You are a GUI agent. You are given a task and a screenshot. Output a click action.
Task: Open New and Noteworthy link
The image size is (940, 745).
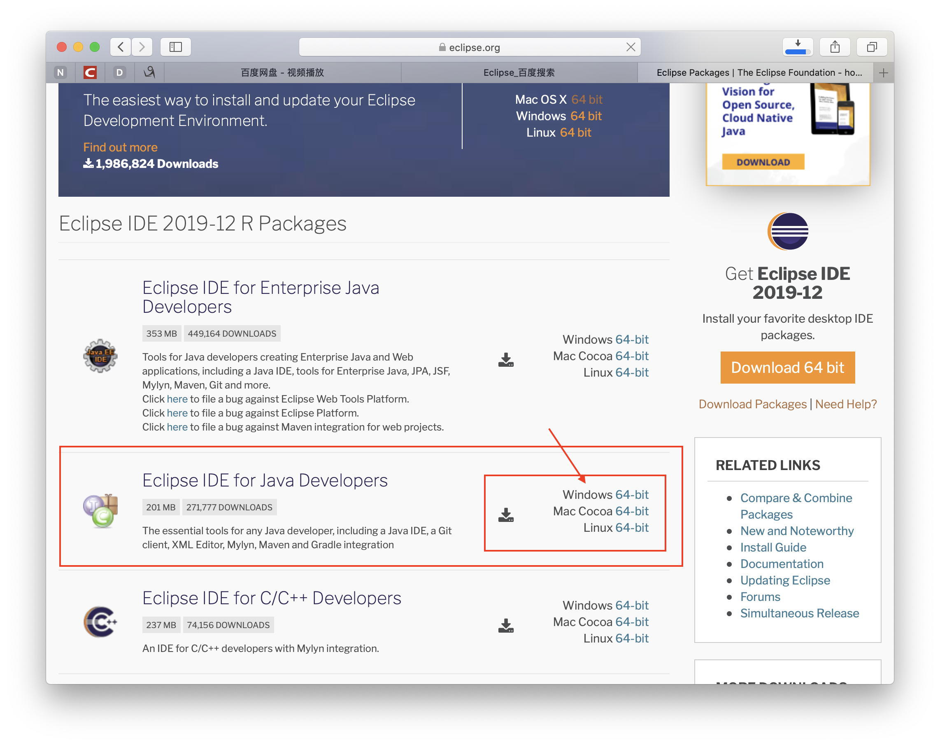pyautogui.click(x=796, y=531)
